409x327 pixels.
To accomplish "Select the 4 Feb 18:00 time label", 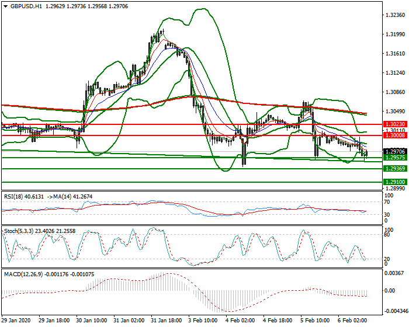I will (x=278, y=320).
